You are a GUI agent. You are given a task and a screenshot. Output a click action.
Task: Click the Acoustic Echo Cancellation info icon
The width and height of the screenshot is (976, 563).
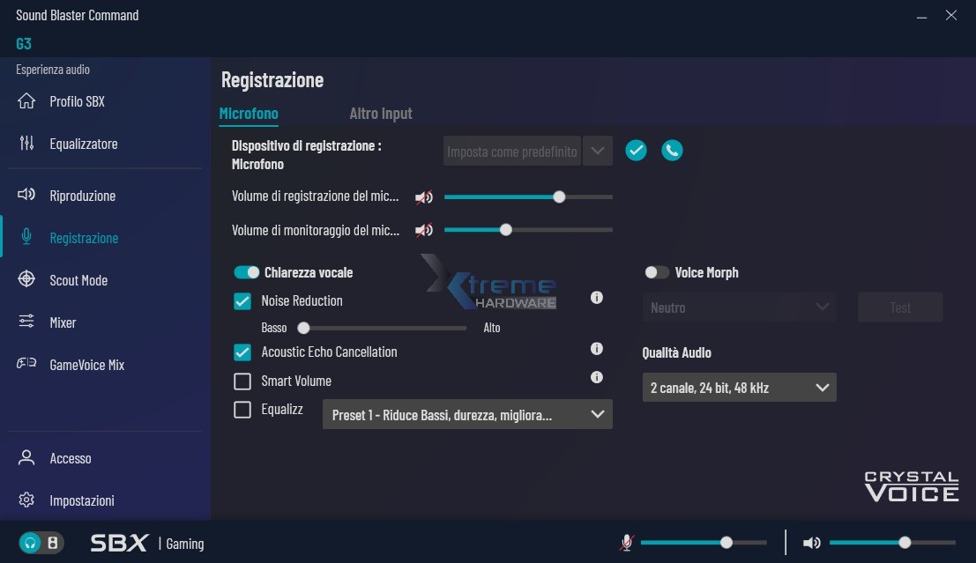pyautogui.click(x=597, y=349)
